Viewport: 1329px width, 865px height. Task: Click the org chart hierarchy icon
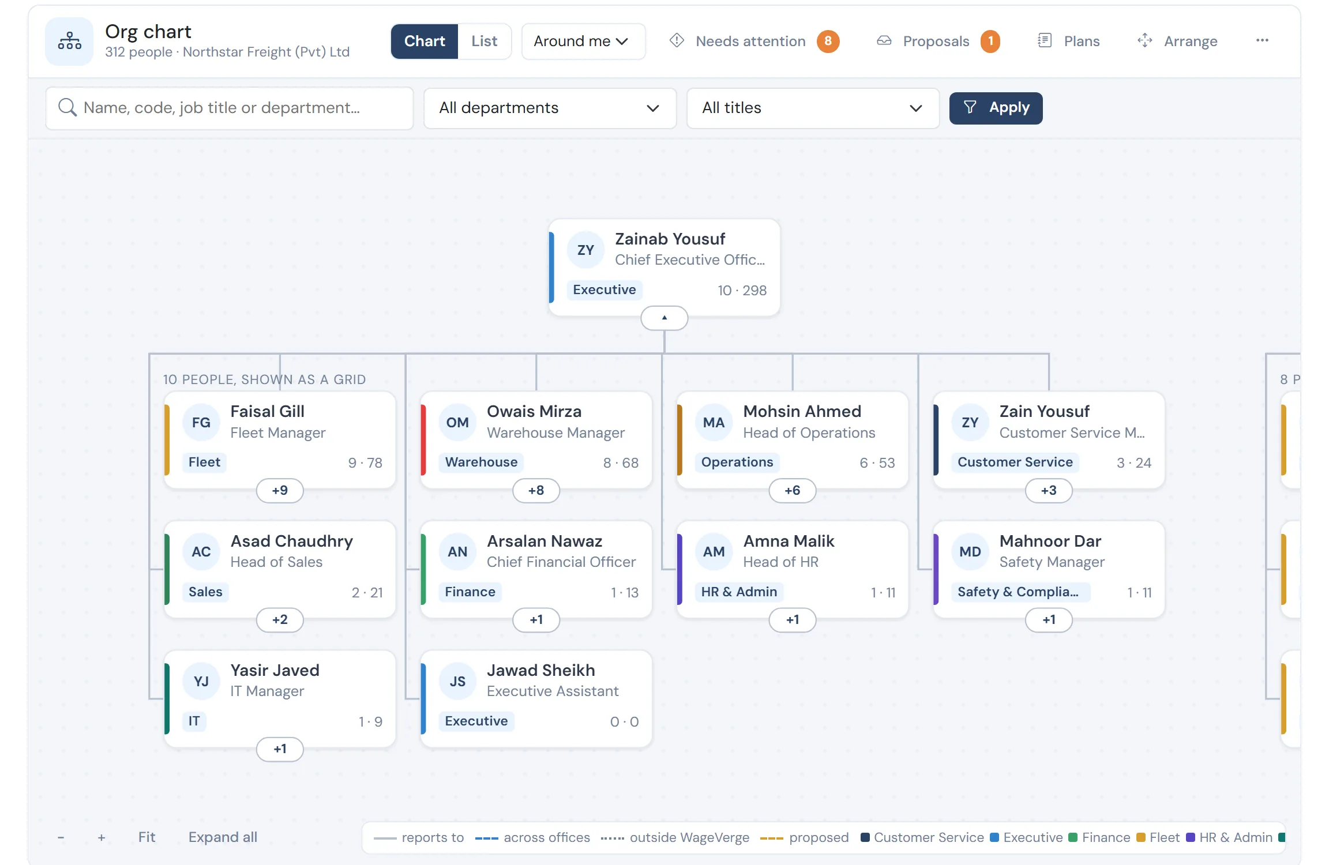69,41
